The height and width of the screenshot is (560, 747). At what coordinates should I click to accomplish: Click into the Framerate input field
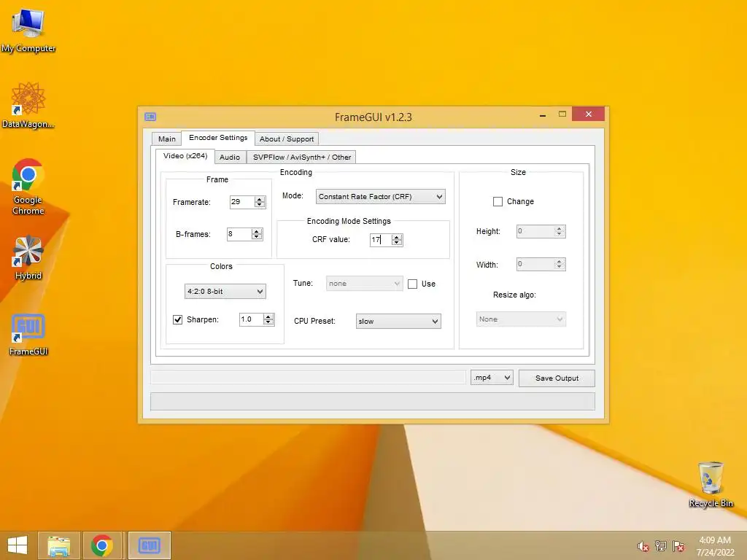click(x=242, y=202)
